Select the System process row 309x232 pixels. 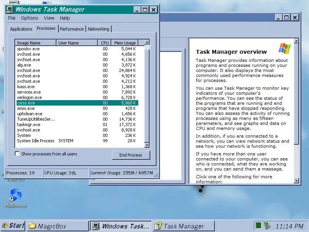tap(77, 135)
